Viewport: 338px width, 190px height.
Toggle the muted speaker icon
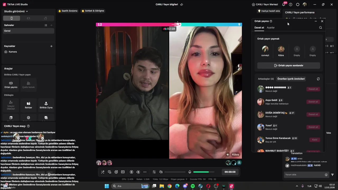tap(161, 172)
